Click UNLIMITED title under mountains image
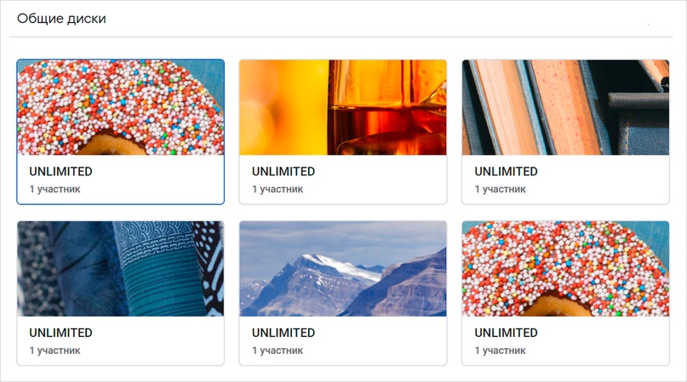687x382 pixels. [283, 333]
